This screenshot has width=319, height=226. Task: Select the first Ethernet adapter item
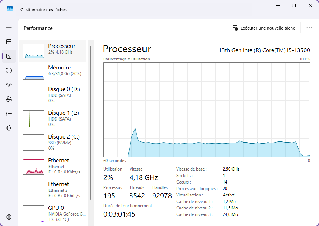coord(53,166)
